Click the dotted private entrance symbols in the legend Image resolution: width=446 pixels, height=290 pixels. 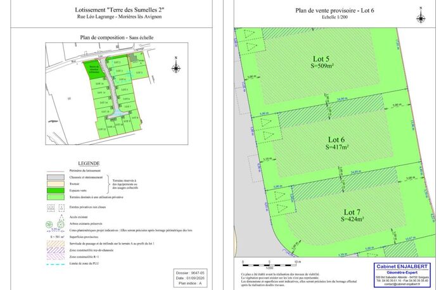coord(56,208)
